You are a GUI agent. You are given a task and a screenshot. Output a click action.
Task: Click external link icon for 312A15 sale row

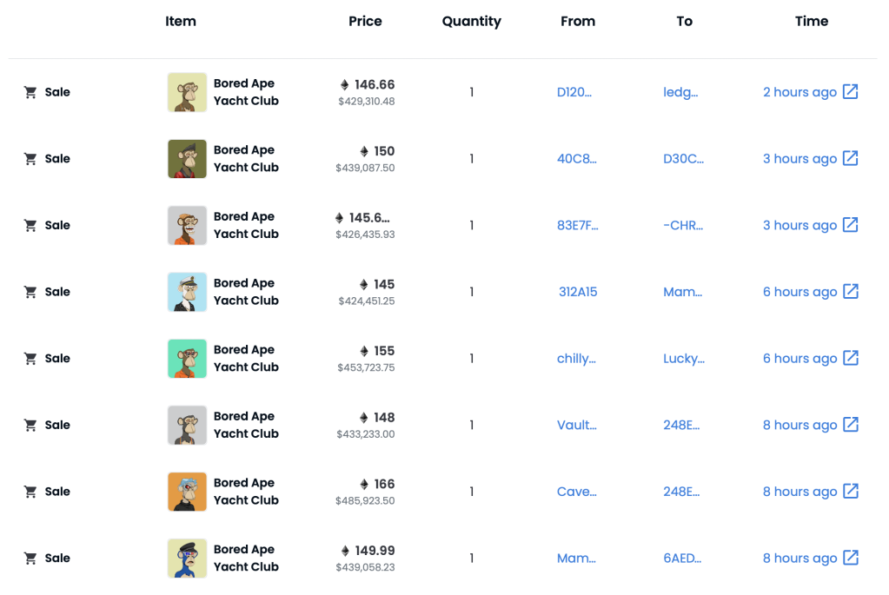(851, 292)
